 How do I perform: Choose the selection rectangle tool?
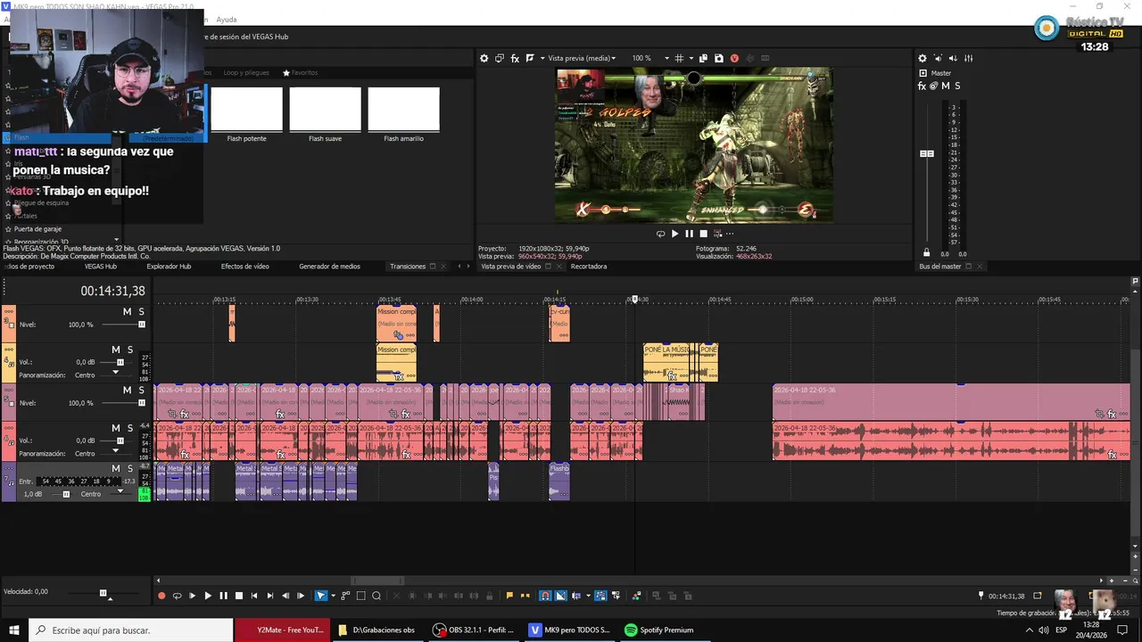(360, 596)
